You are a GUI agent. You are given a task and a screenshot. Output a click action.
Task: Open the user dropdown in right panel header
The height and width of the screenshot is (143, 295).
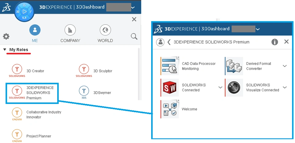(x=258, y=29)
